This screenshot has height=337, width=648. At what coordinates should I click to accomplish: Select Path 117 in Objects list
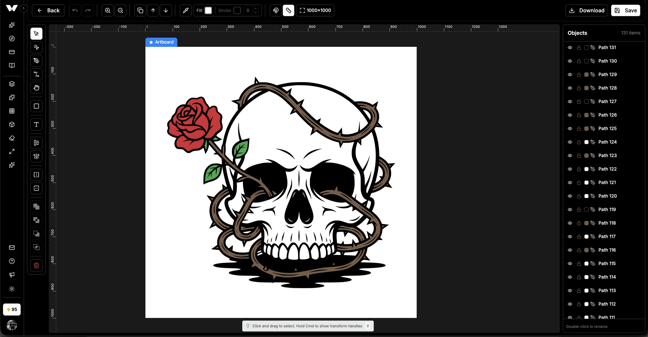[607, 236]
